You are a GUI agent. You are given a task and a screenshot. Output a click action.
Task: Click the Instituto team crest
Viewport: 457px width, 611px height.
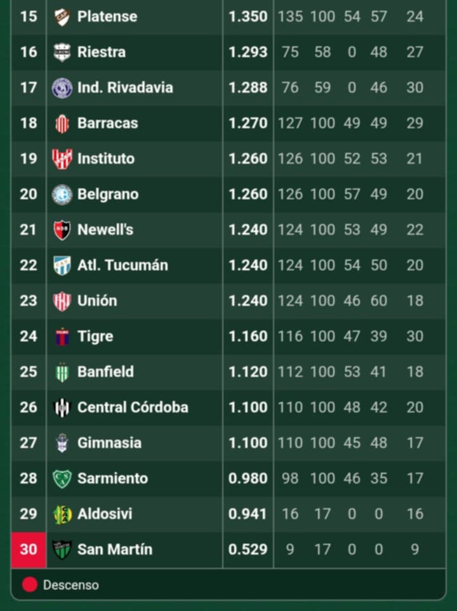[x=62, y=159]
